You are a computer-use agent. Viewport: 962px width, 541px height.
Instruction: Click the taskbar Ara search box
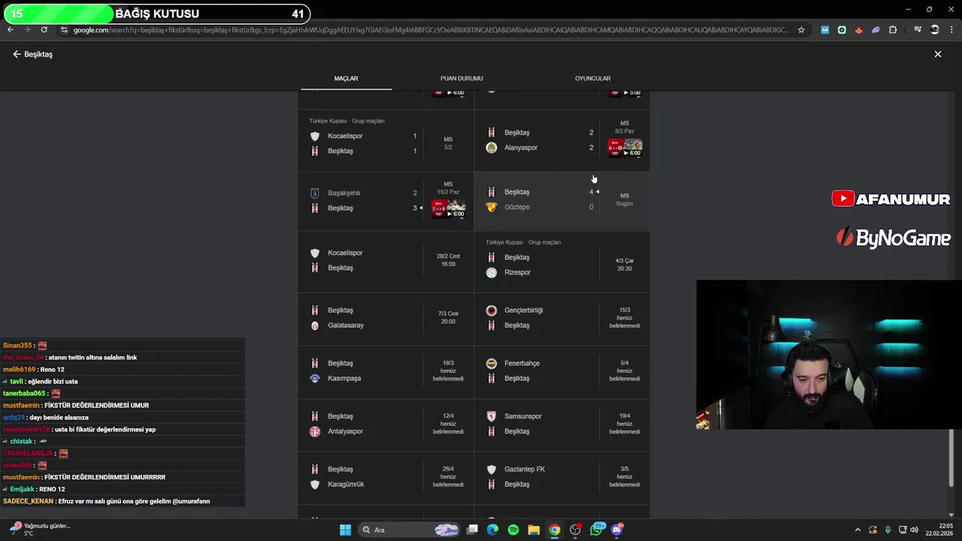409,530
